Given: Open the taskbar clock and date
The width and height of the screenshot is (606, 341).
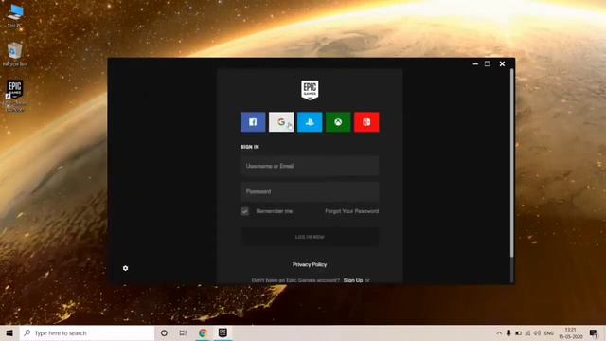Looking at the screenshot, I should coord(570,332).
